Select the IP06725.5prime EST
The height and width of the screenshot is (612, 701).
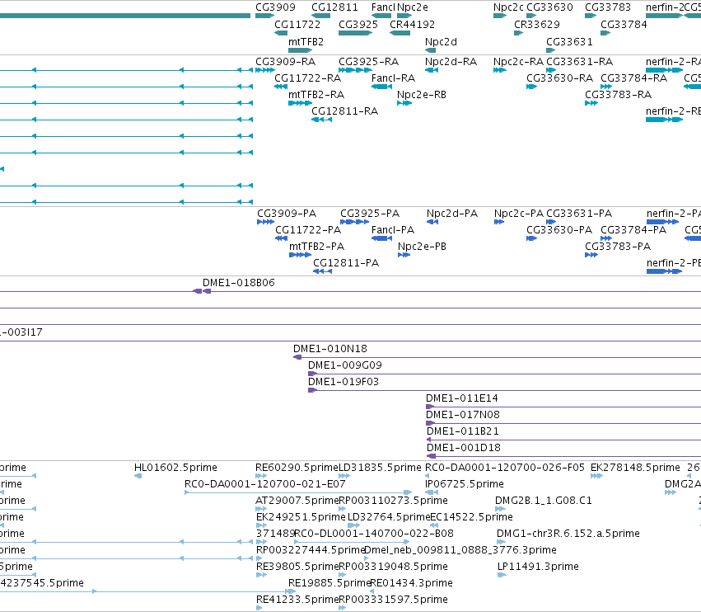click(432, 492)
